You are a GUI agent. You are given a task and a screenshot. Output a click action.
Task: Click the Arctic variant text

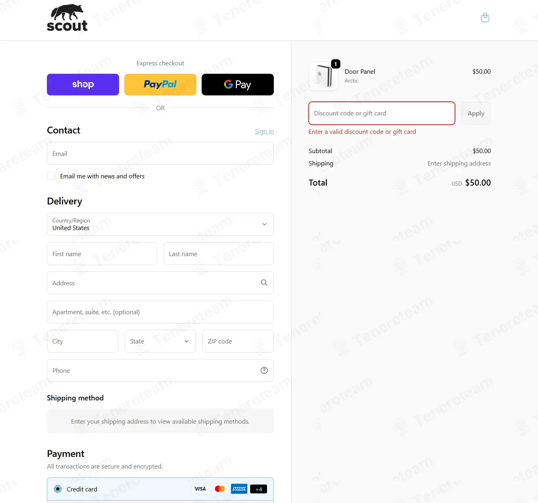coord(352,81)
